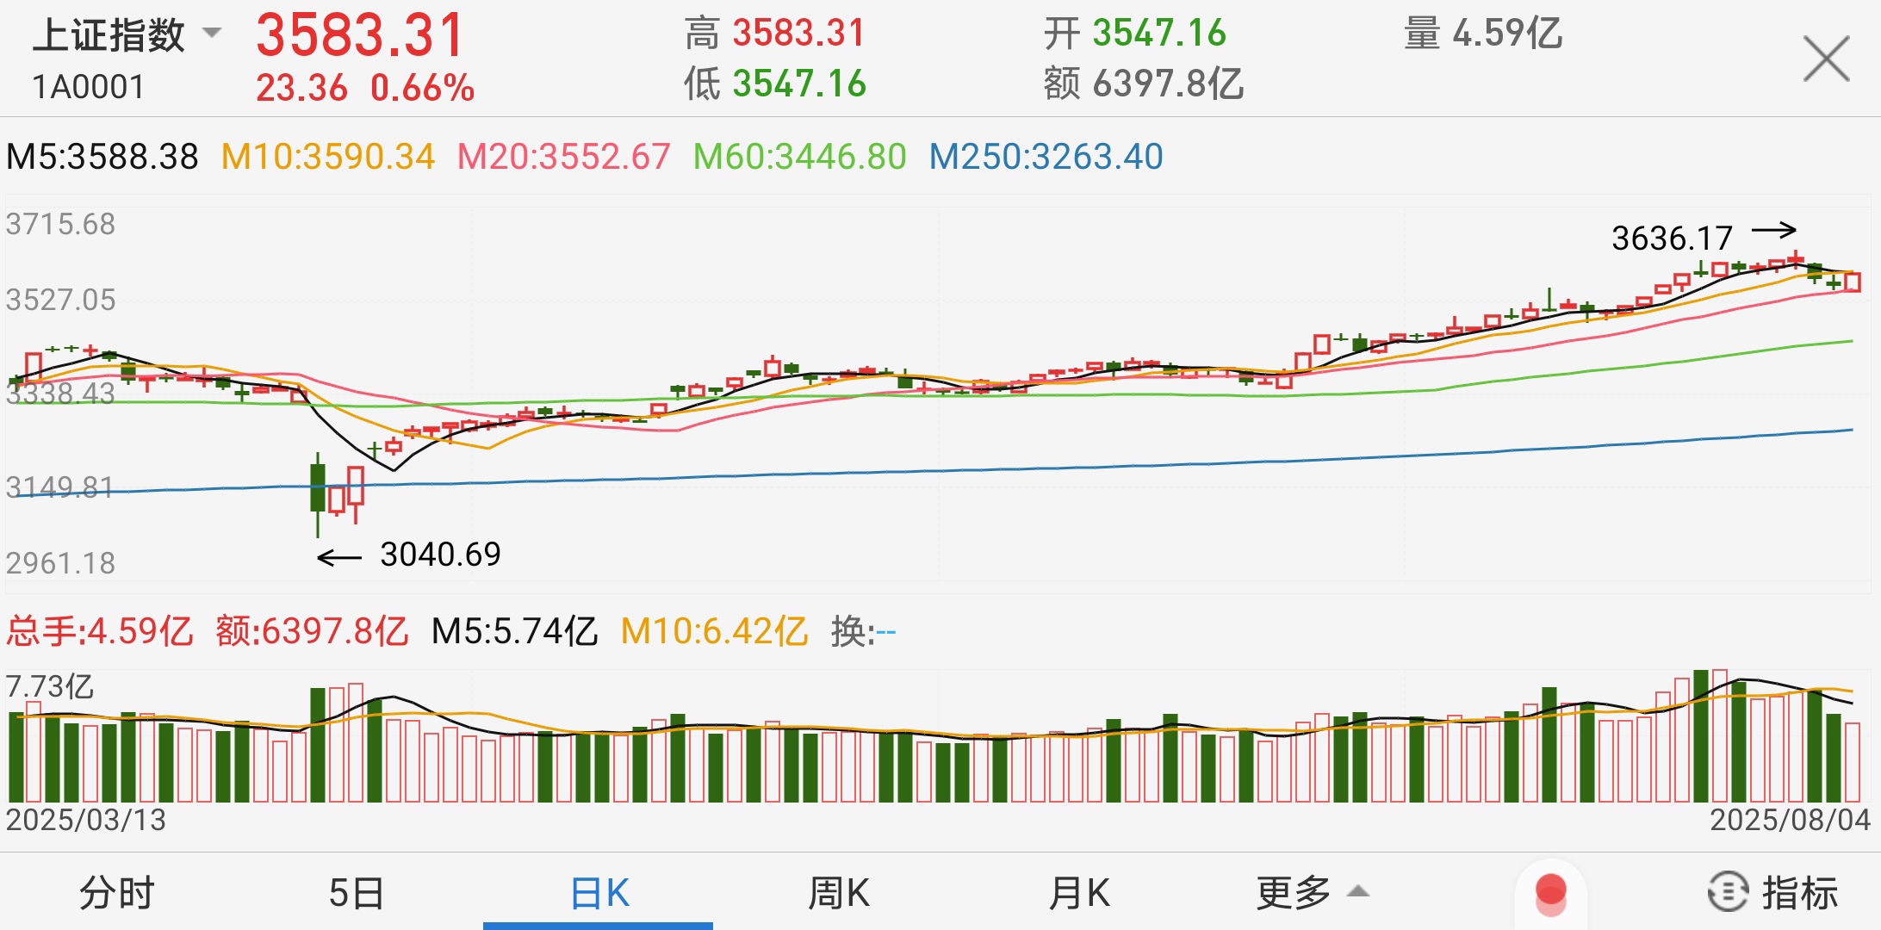The height and width of the screenshot is (930, 1881).
Task: Open the 指标 indicators button
Action: click(1773, 892)
